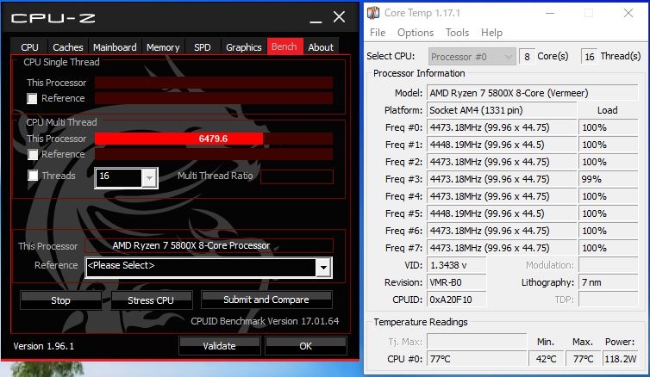The height and width of the screenshot is (377, 650).
Task: Select the SPD tab
Action: click(x=203, y=47)
